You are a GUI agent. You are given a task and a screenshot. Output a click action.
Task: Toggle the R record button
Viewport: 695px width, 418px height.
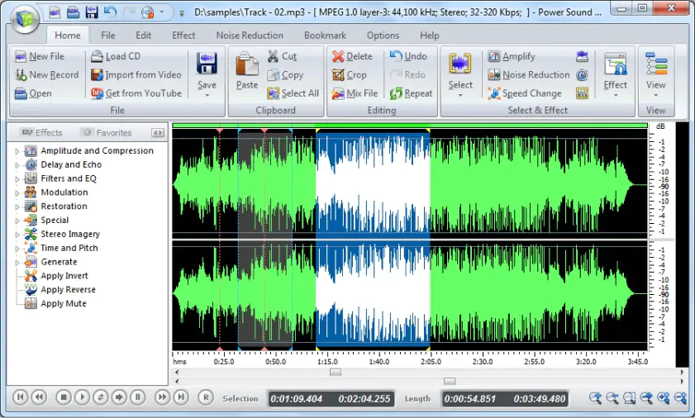206,397
